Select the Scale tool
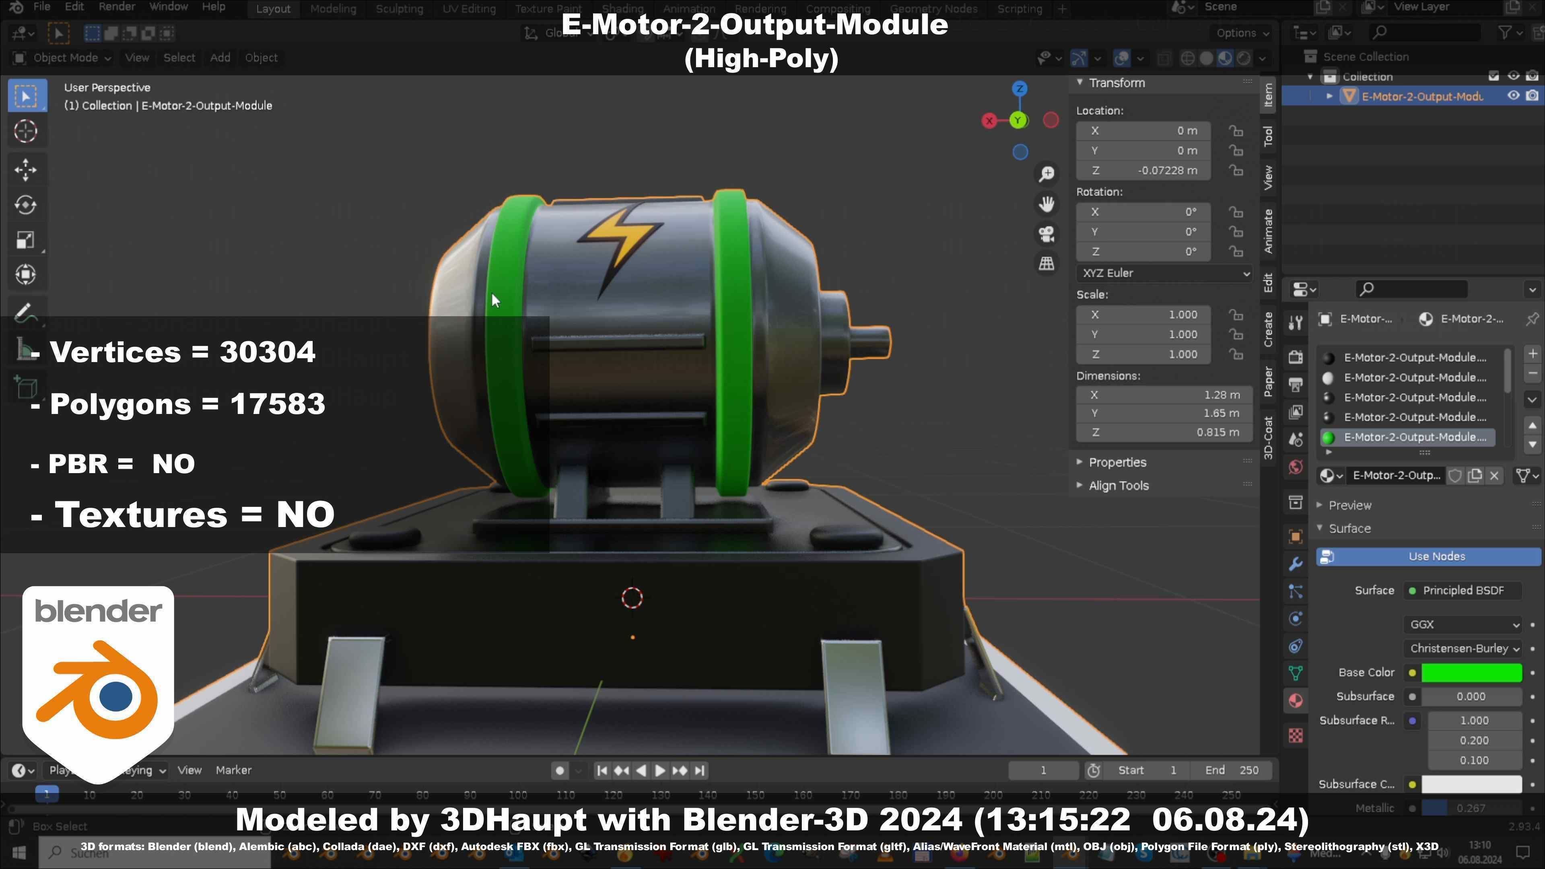 click(26, 240)
